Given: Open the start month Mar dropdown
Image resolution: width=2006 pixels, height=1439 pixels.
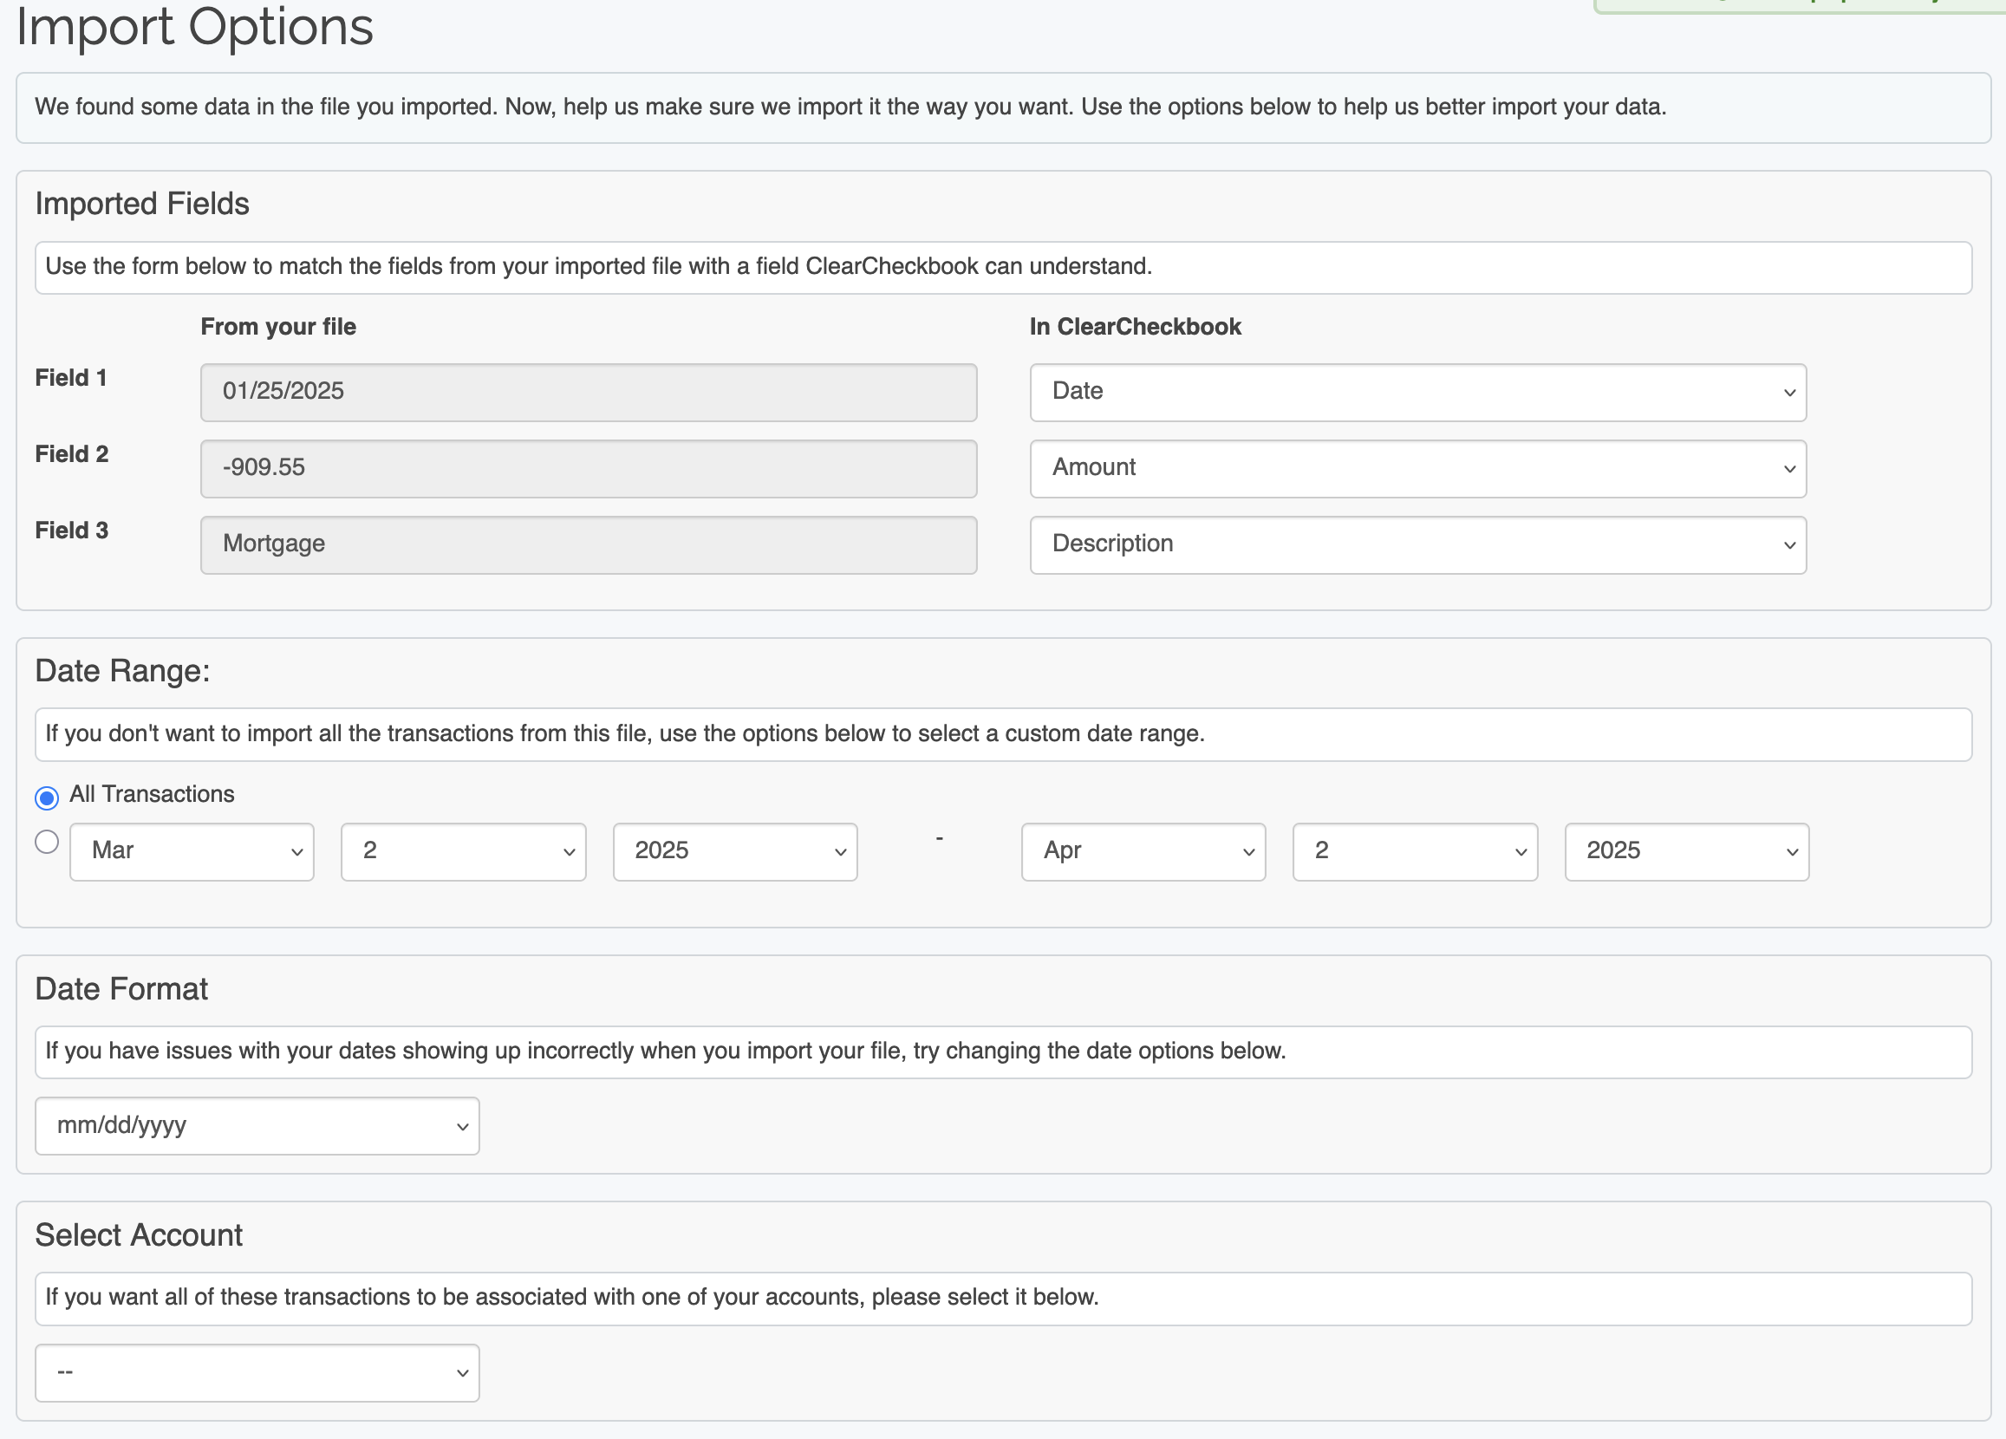Looking at the screenshot, I should tap(192, 851).
